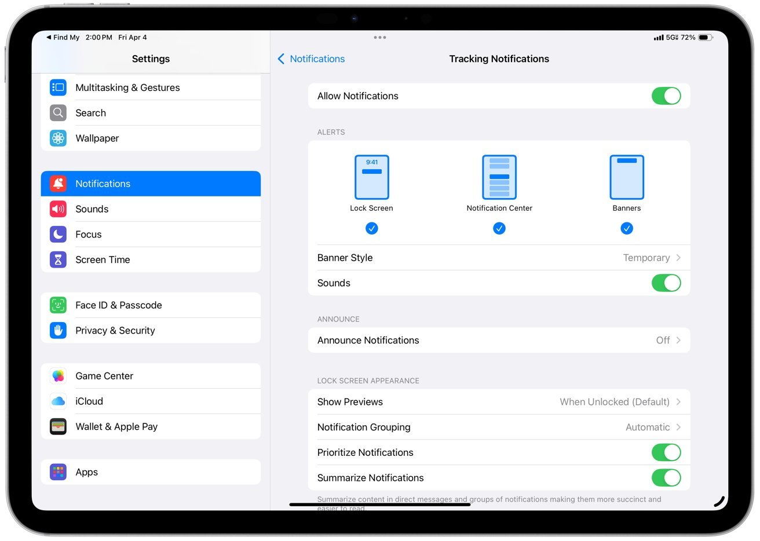Uncheck the Banners alert checkmark
Screen dimensions: 760x541
coord(627,229)
